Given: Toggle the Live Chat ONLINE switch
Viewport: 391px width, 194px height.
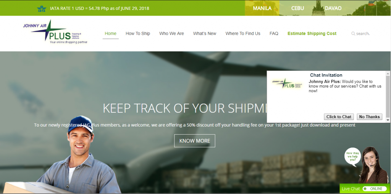Looking at the screenshot, I should point(374,189).
